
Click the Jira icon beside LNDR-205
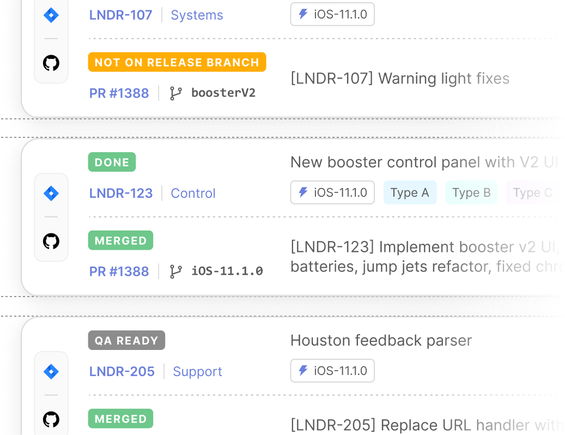tap(51, 372)
